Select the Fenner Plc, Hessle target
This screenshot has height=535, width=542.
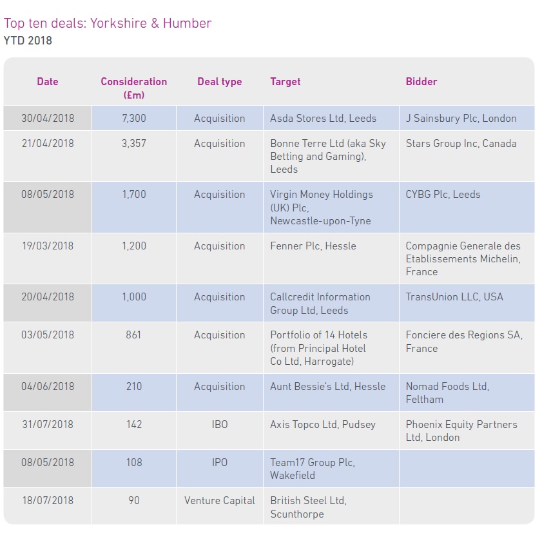pos(331,258)
